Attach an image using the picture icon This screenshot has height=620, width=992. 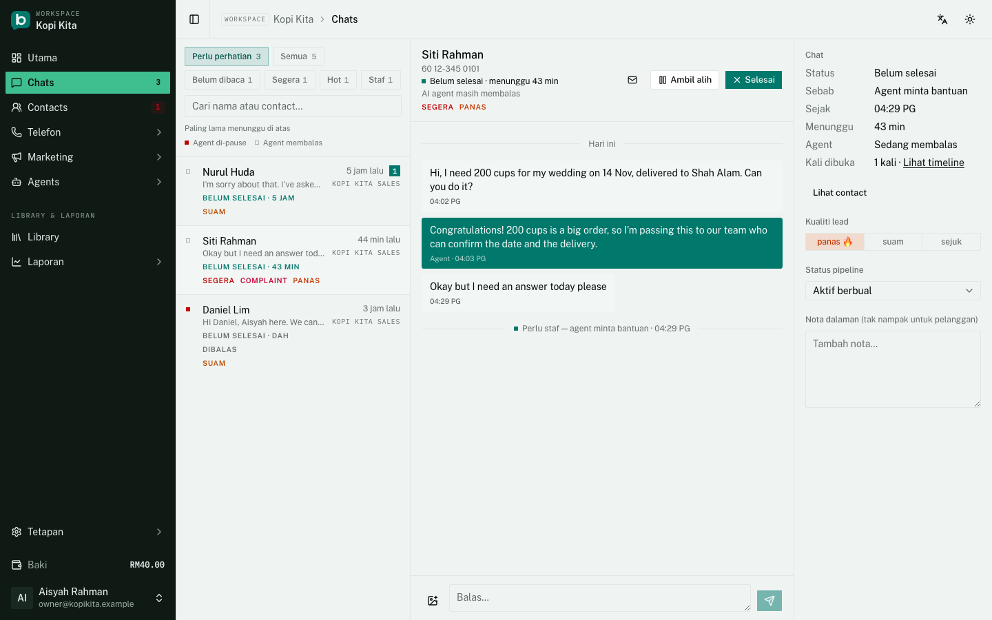coord(433,601)
